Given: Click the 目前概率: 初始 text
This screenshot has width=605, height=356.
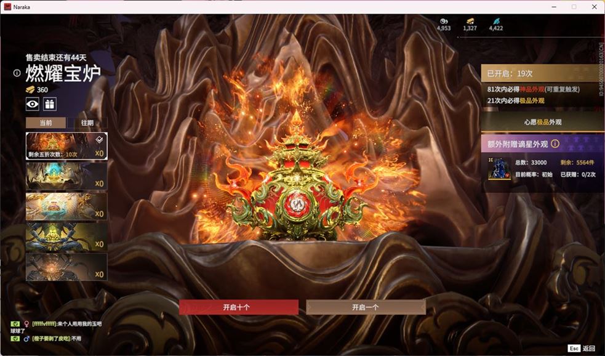Looking at the screenshot, I should tap(534, 174).
